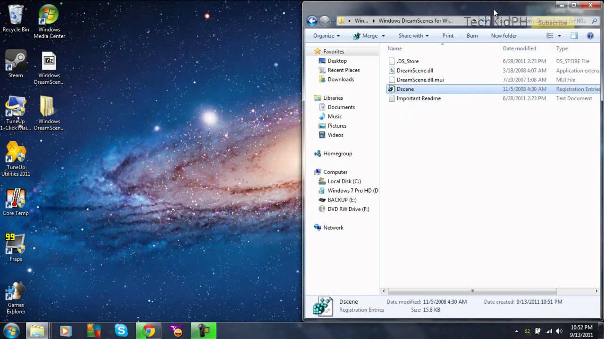Open Google Chrome from the taskbar
604x339 pixels.
click(x=149, y=331)
